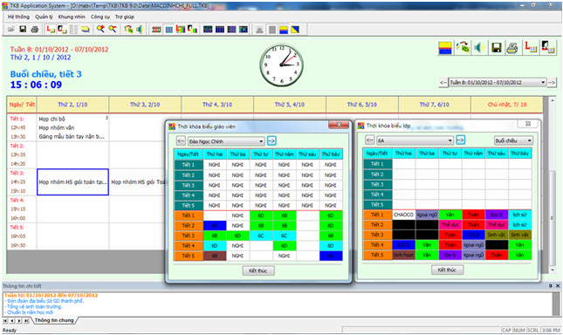This screenshot has height=335, width=563.
Task: Click the Họp nhóm văn entry
Action: (x=57, y=127)
